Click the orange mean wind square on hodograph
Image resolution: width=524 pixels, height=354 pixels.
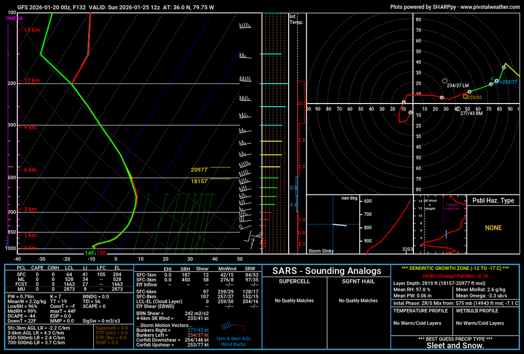pos(465,96)
